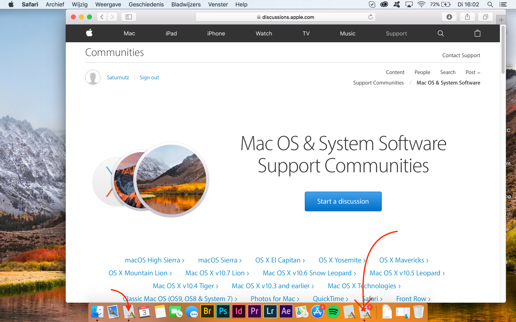Click Safari's forward arrow button

pos(112,17)
